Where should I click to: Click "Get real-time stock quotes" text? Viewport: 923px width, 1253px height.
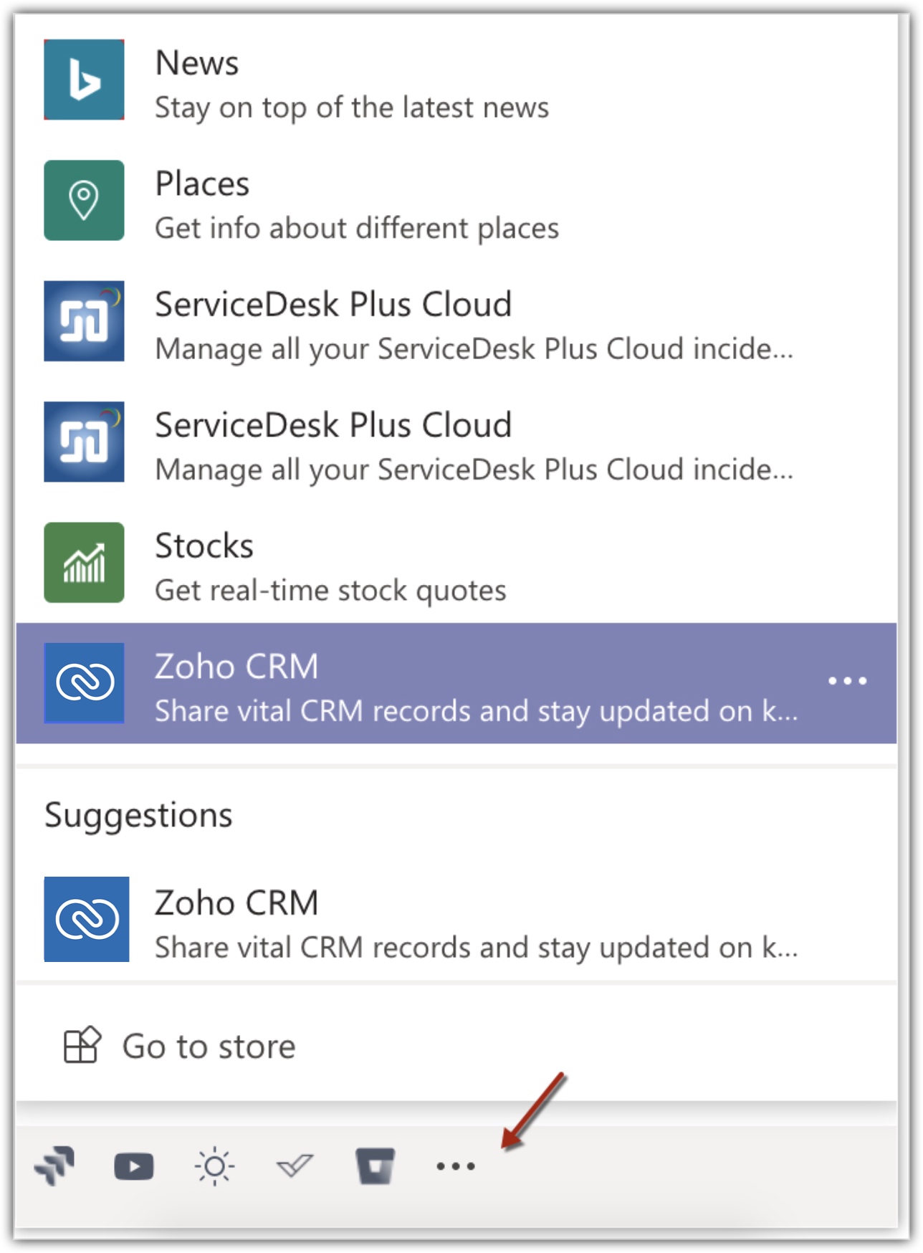330,591
